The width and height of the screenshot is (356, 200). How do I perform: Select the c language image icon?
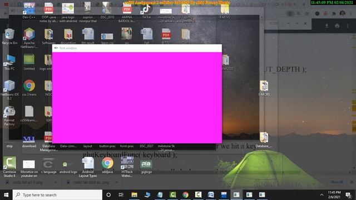(x=48, y=166)
